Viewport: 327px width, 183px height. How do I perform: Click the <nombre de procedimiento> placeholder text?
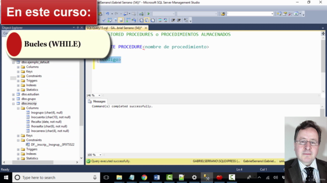[x=176, y=47]
